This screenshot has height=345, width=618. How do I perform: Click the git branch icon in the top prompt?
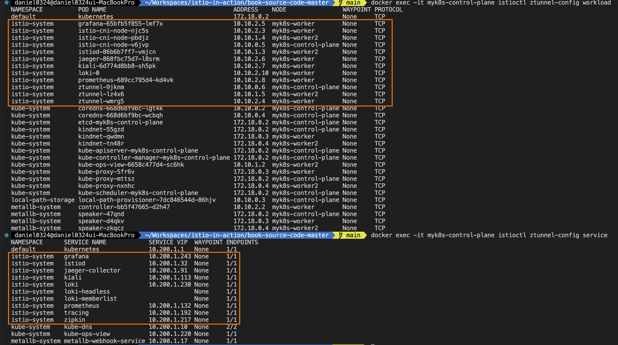click(x=341, y=3)
